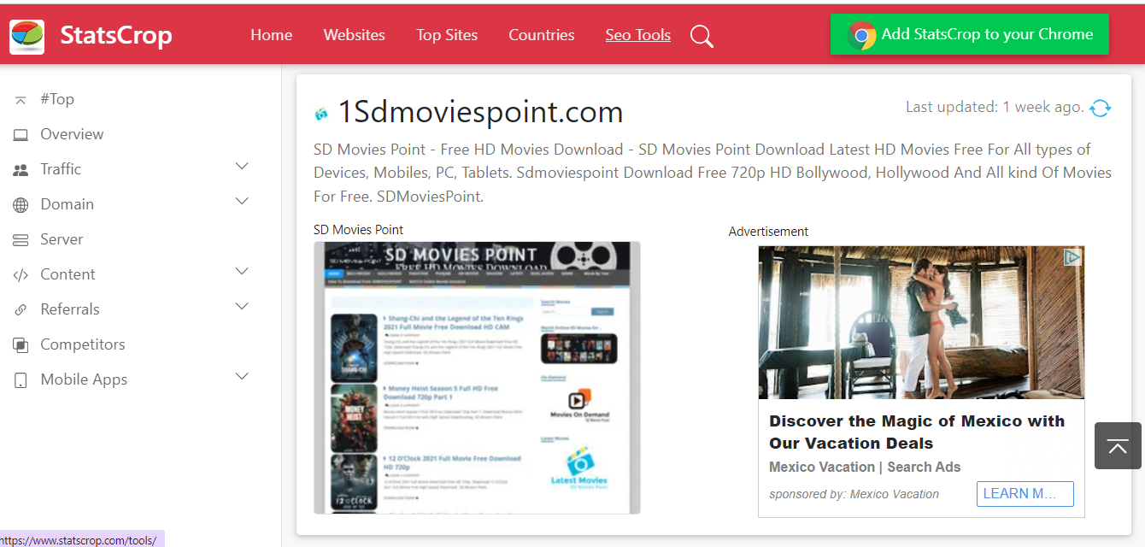Click the SD Movies Point website screenshot thumbnail
The height and width of the screenshot is (547, 1145).
click(x=477, y=378)
